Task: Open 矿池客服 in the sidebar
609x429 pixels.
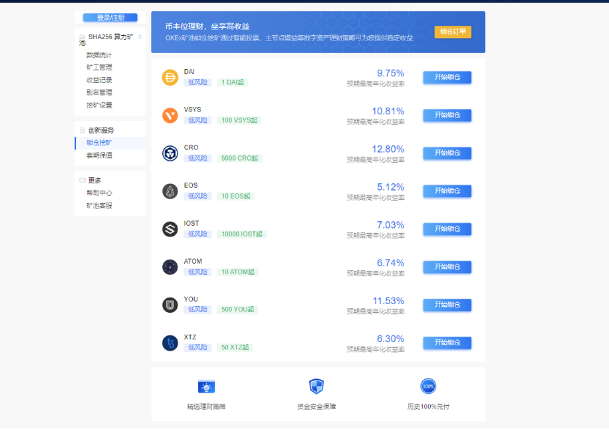Action: [99, 206]
